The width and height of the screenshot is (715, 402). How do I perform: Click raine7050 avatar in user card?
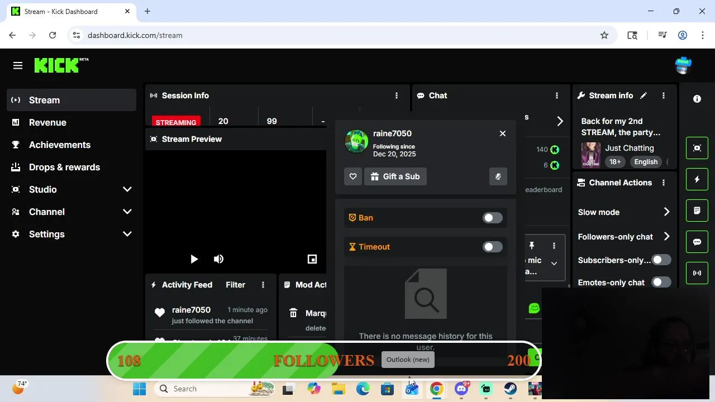point(356,141)
